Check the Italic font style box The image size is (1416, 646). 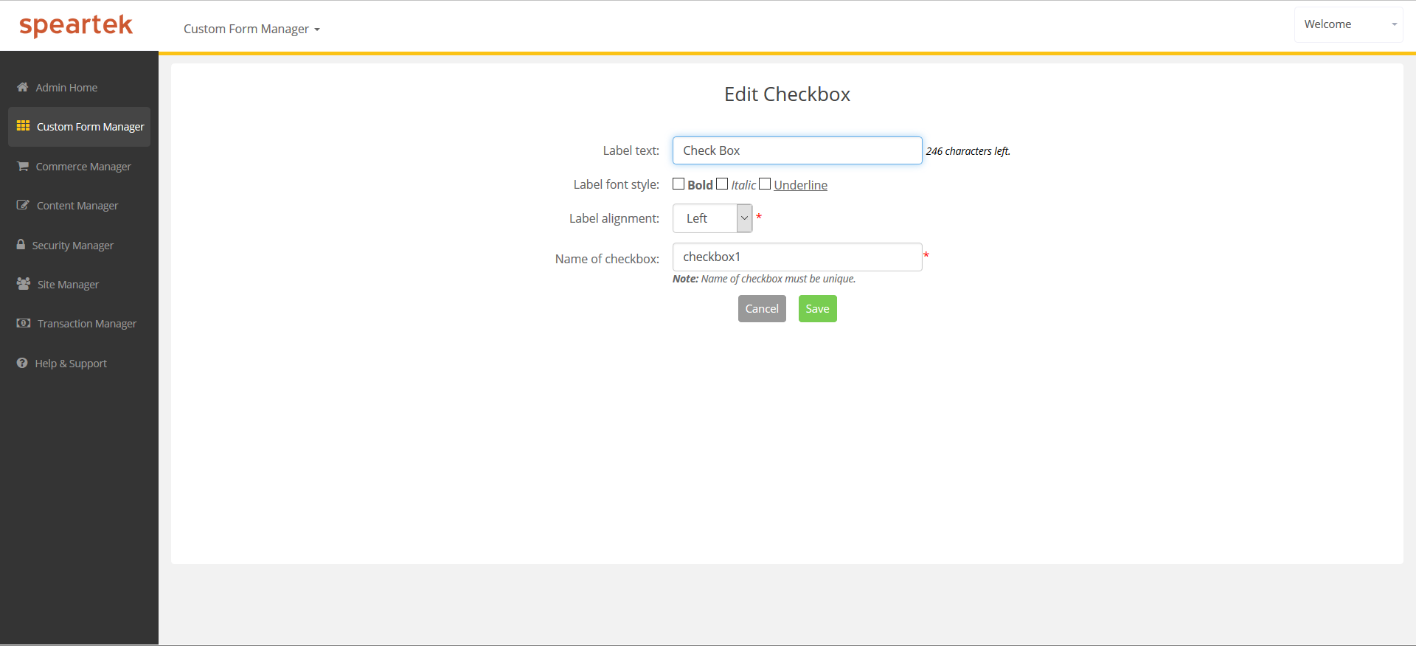[x=722, y=184]
